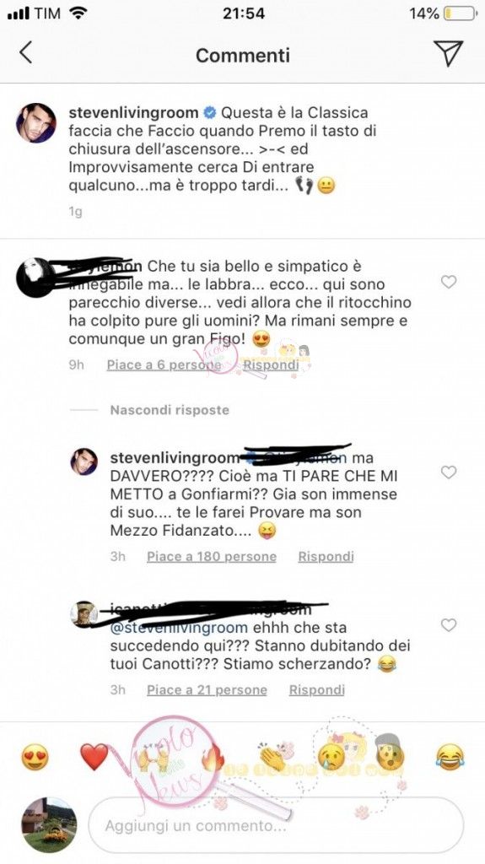Screen dimensions: 485x864
Task: Insert the fire emoji quick reaction
Action: pyautogui.click(x=212, y=759)
